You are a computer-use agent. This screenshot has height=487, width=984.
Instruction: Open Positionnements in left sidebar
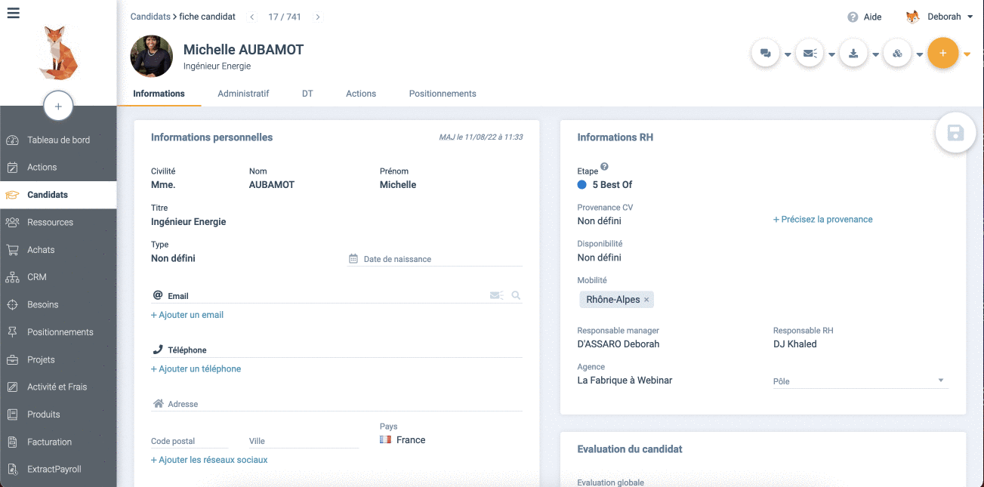pyautogui.click(x=58, y=332)
